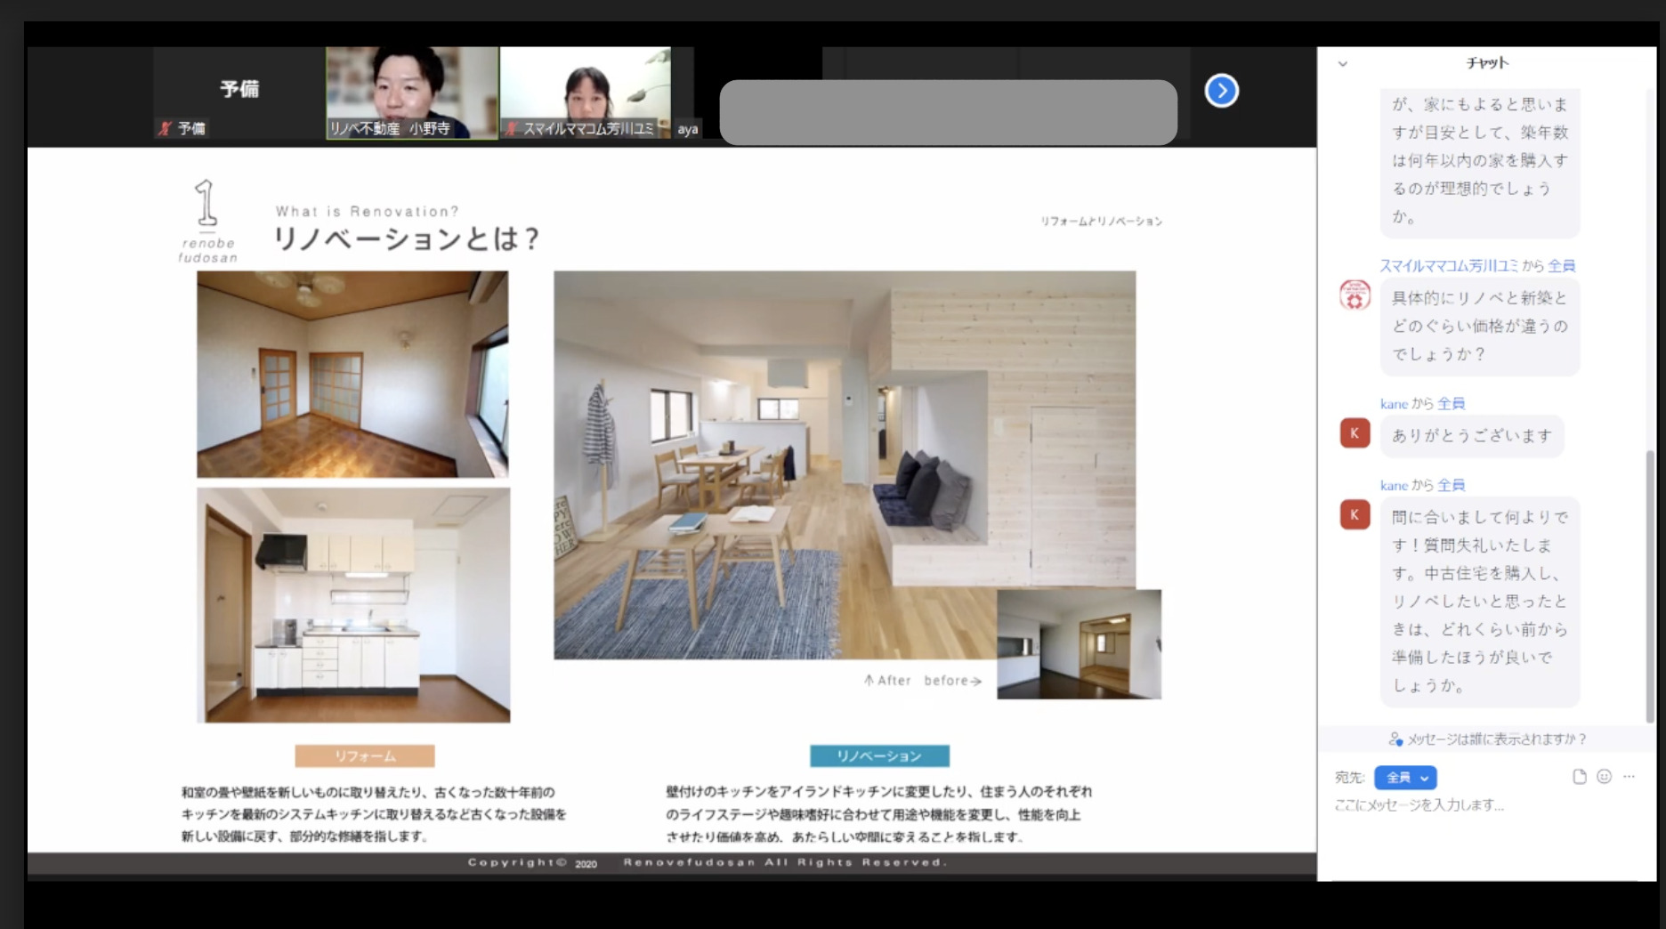Click スマイルママコム avatar icon in chat

coord(1355,295)
